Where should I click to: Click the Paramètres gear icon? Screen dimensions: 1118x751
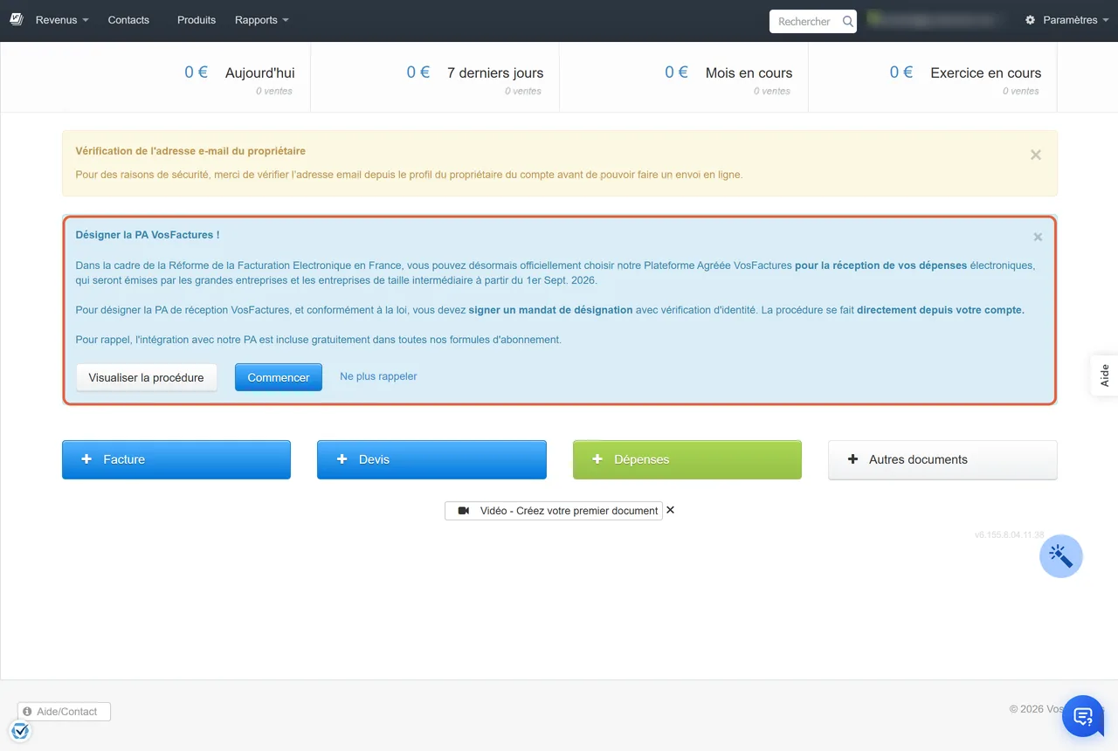1031,20
